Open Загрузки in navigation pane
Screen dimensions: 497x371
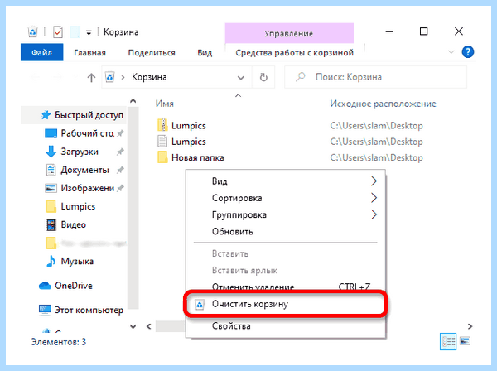80,152
